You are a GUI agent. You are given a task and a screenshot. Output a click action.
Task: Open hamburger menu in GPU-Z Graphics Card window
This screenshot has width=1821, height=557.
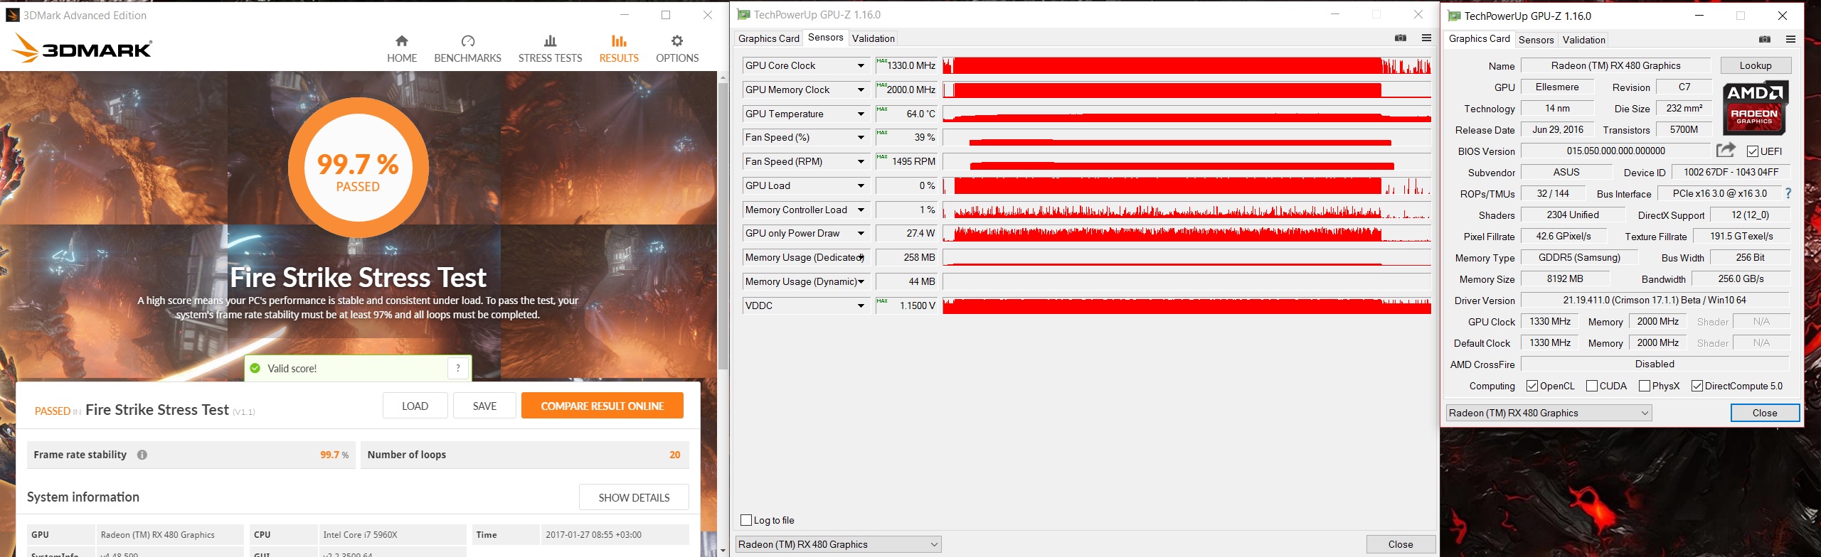[x=1790, y=39]
